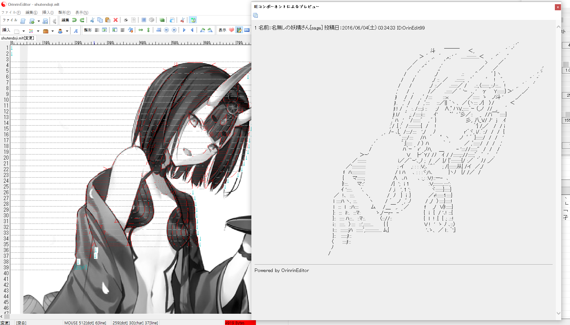Image resolution: width=570 pixels, height=325 pixels.
Task: Open the ファイル(F) menu
Action: [x=11, y=13]
